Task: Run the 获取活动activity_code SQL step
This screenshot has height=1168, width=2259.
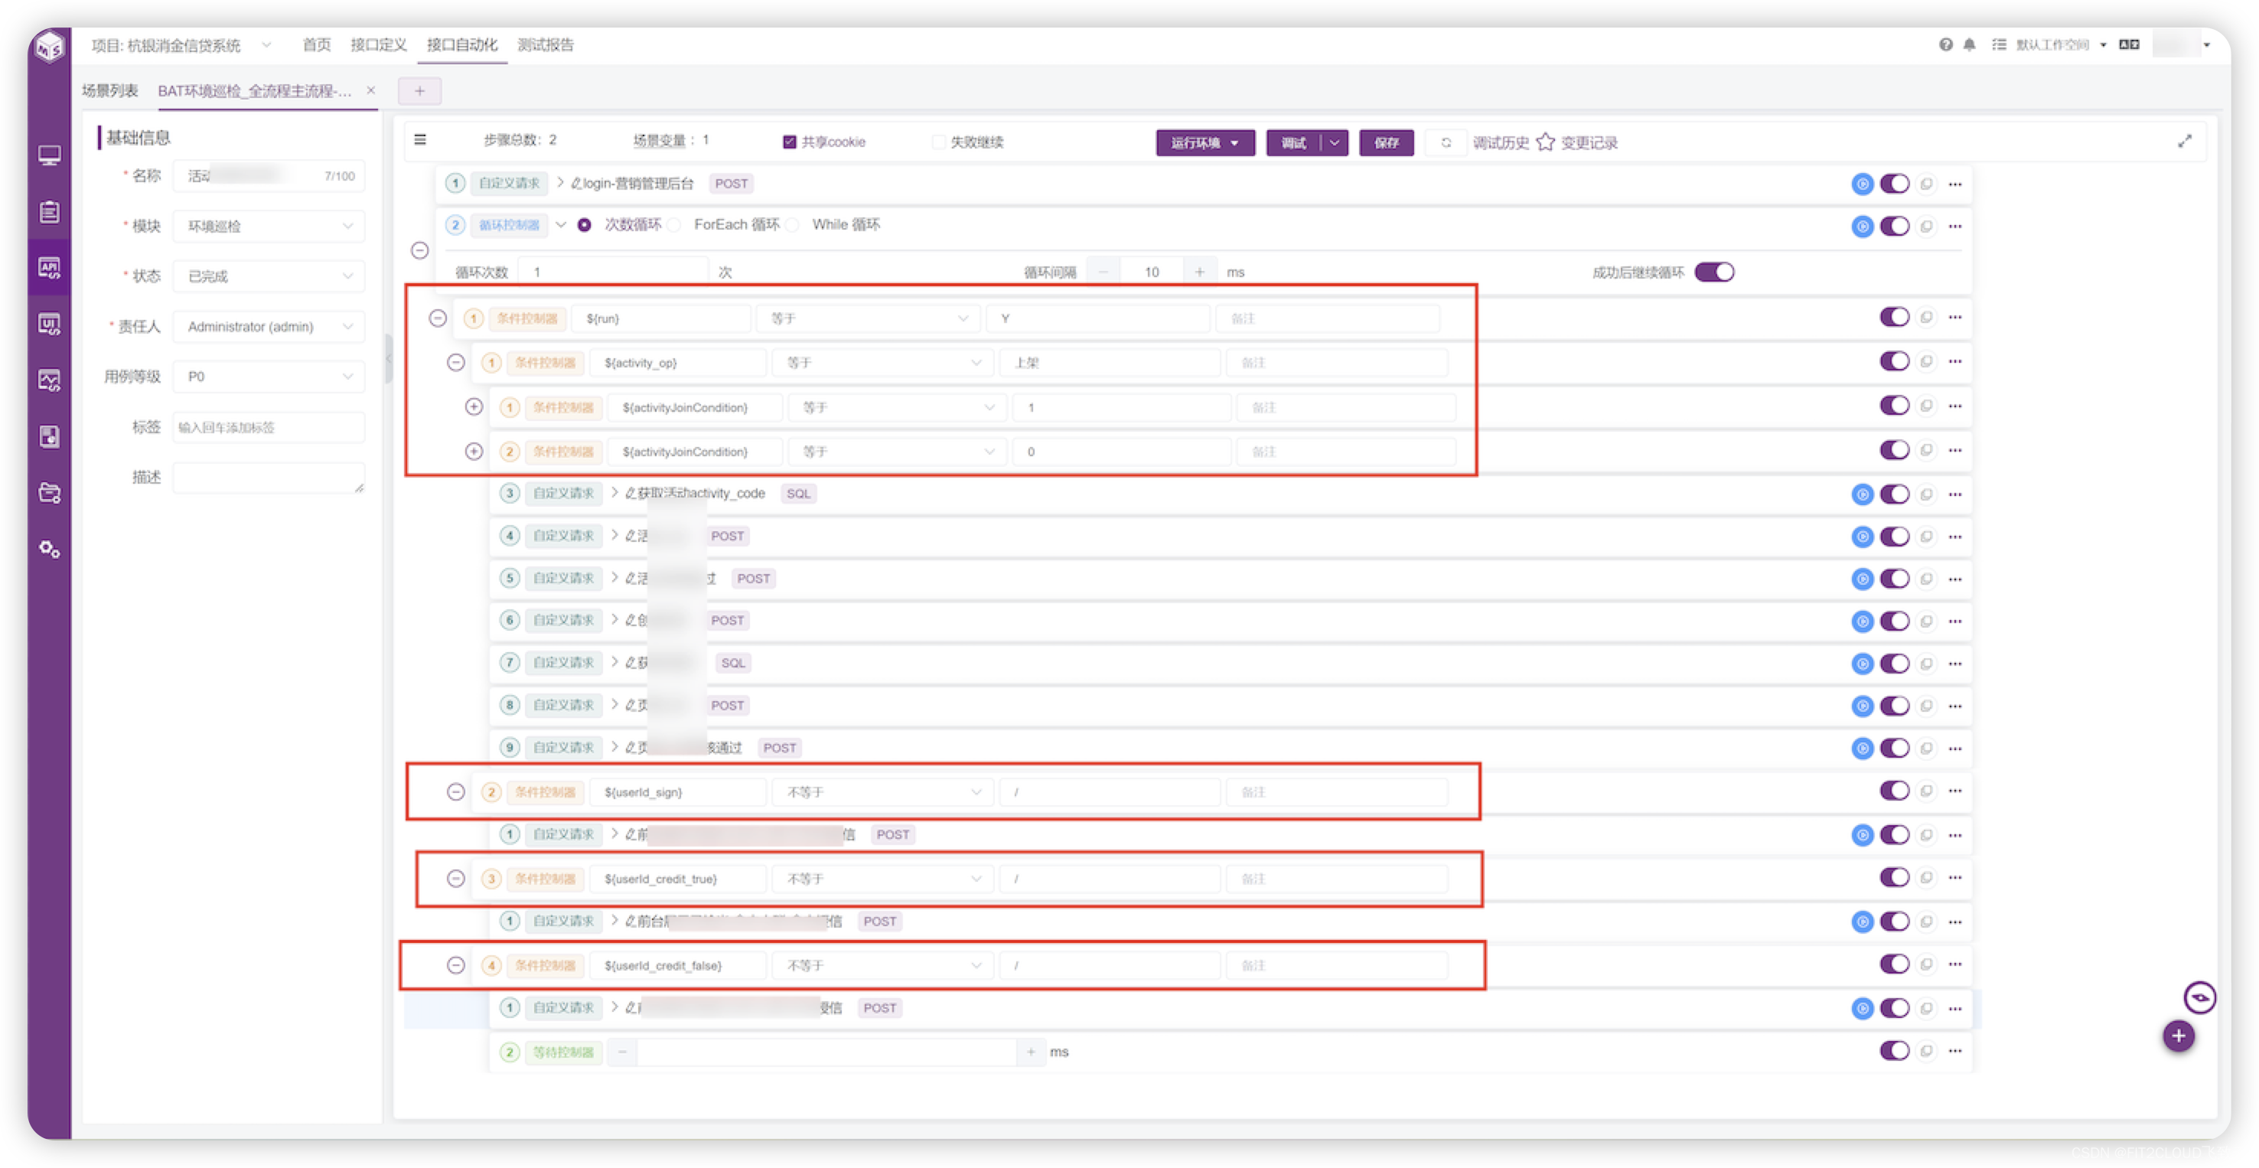Action: [x=1862, y=494]
